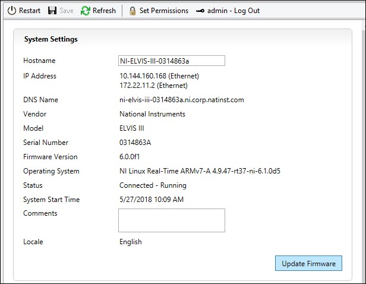Click the DNS name value text
Image resolution: width=366 pixels, height=284 pixels.
182,100
